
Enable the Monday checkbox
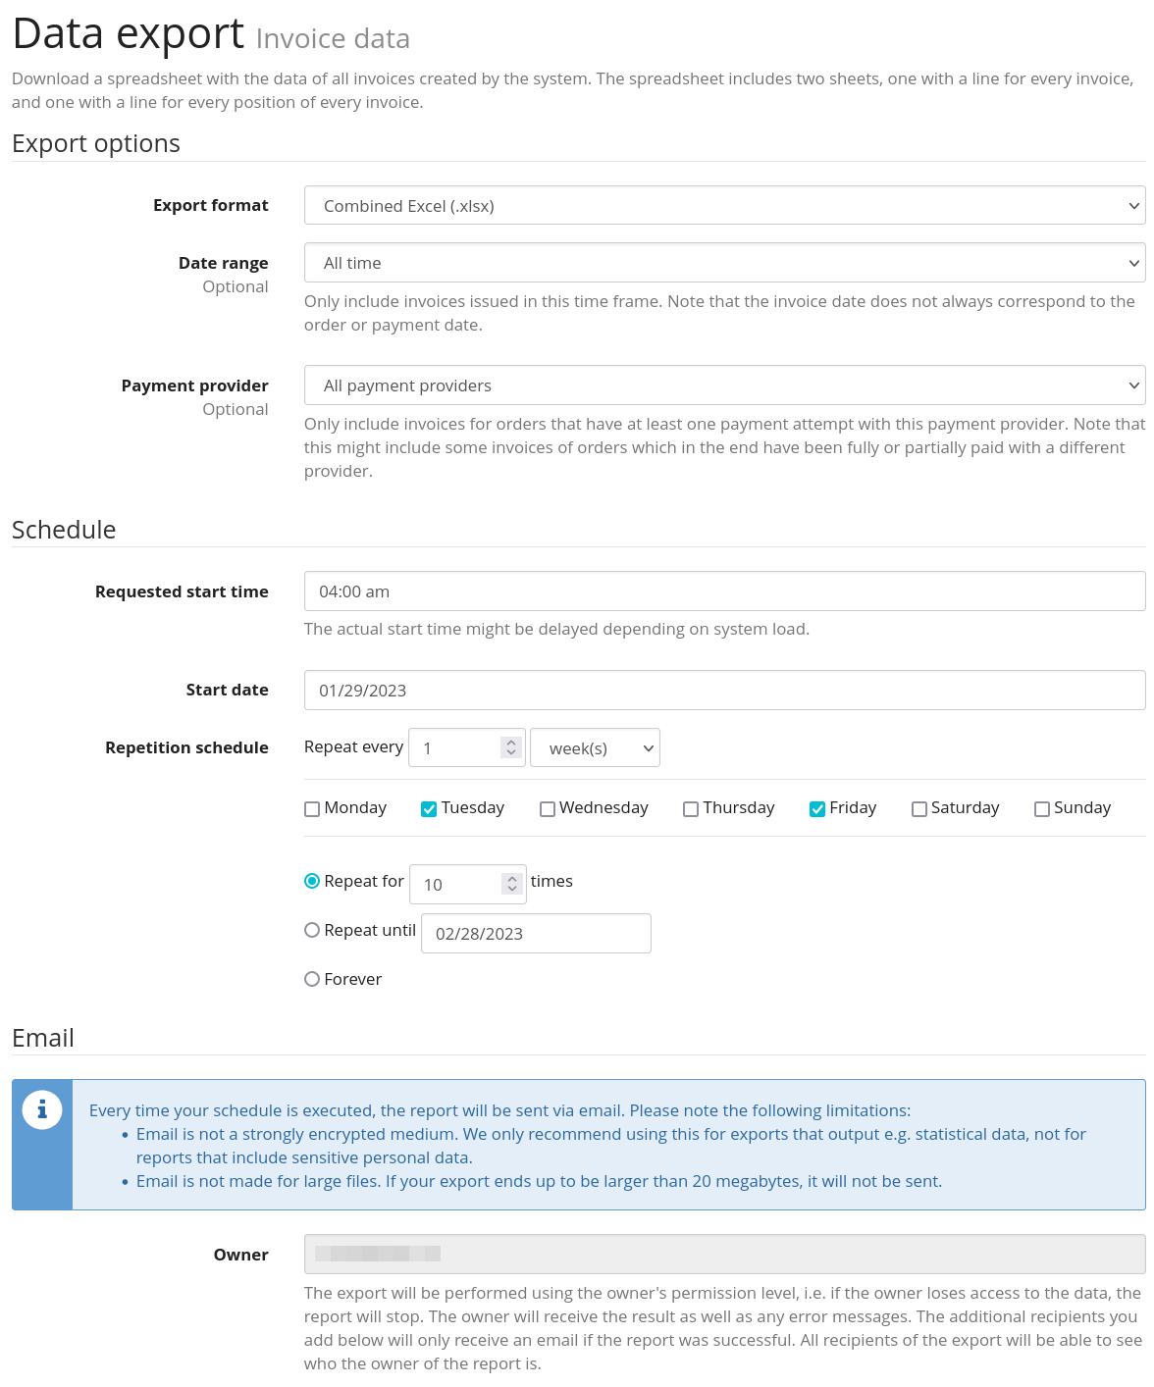point(312,809)
